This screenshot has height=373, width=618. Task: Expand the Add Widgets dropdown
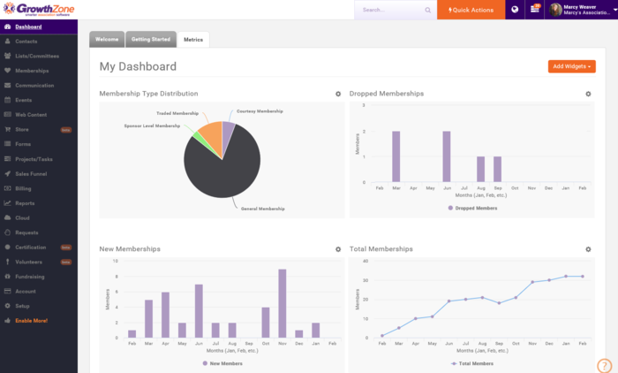click(x=571, y=66)
